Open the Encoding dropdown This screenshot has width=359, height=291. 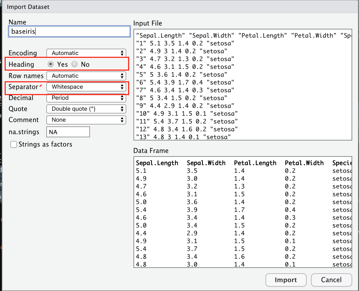86,53
